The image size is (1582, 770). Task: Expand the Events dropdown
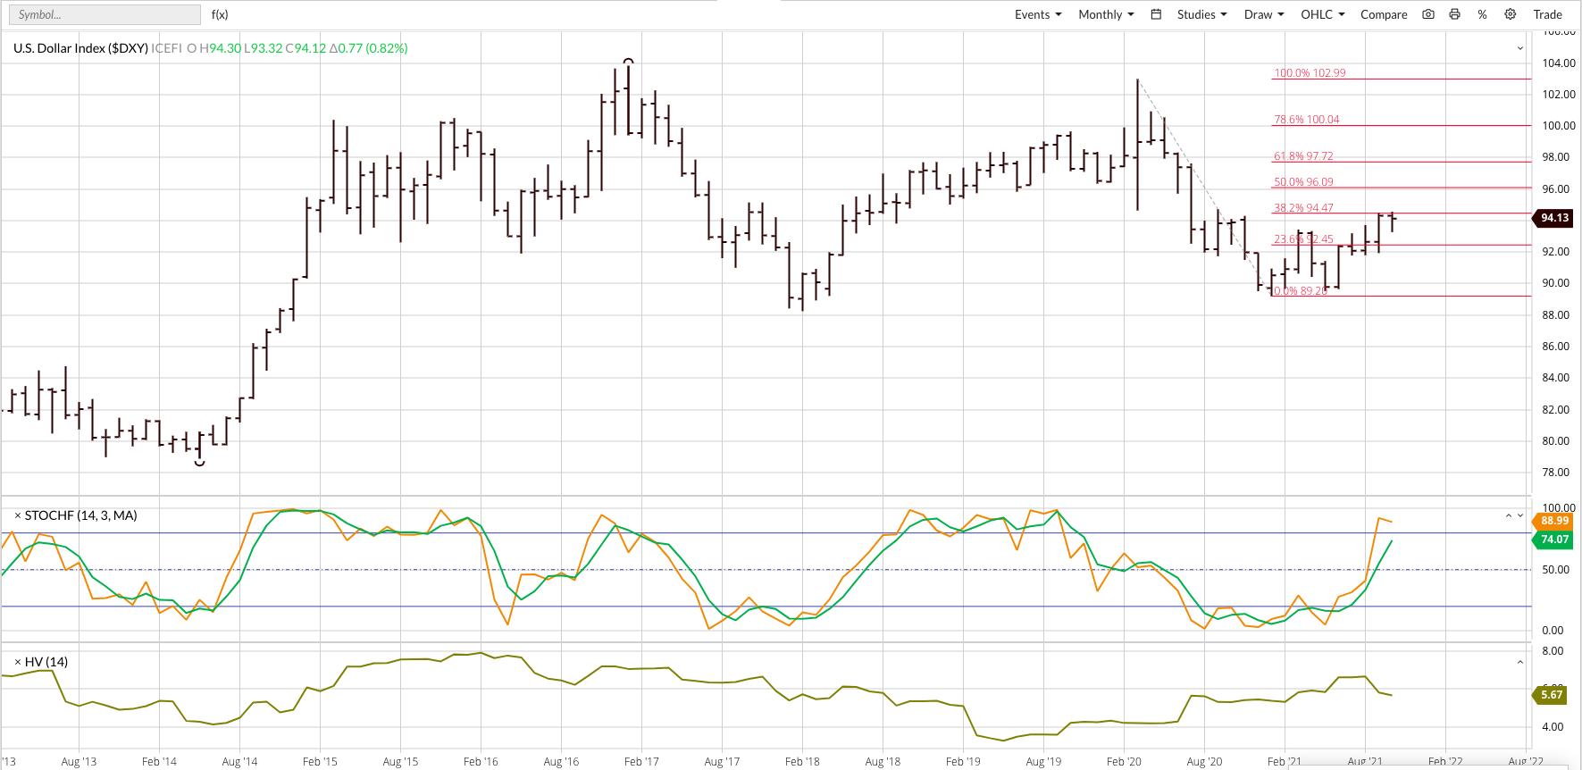(1038, 14)
